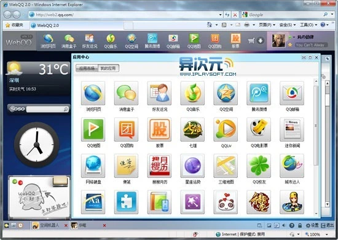Launch the QQ空间 star icon in app center

coord(226,93)
